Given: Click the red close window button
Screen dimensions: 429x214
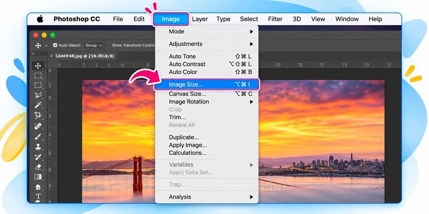Looking at the screenshot, I should coord(35,35).
